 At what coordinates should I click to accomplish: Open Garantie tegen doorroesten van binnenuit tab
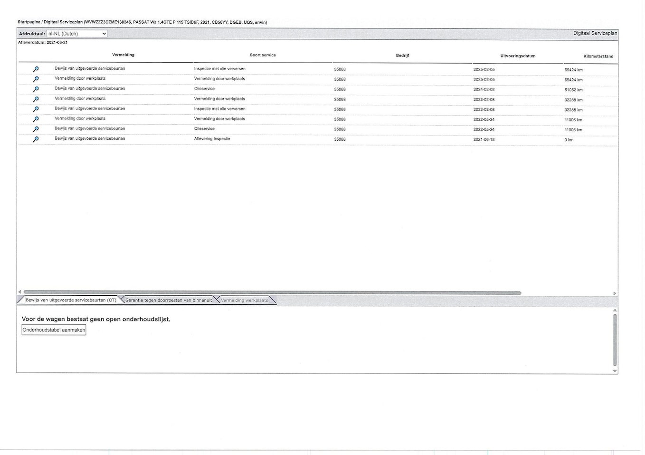[169, 300]
